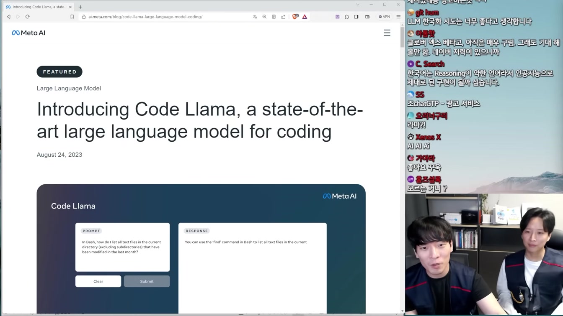The image size is (563, 316).
Task: Toggle the browser sidebar panel
Action: [x=356, y=17]
